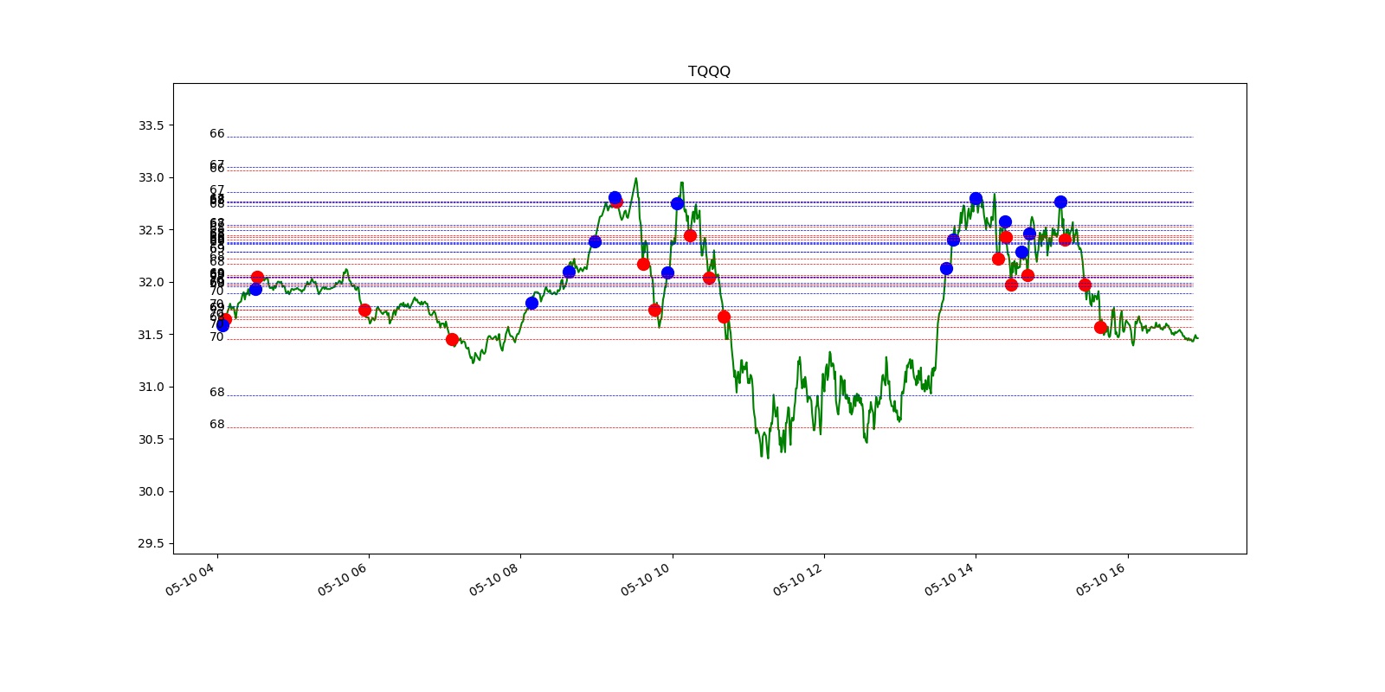This screenshot has width=1385, height=692.
Task: Click the 32.5 y-axis label
Action: 151,230
